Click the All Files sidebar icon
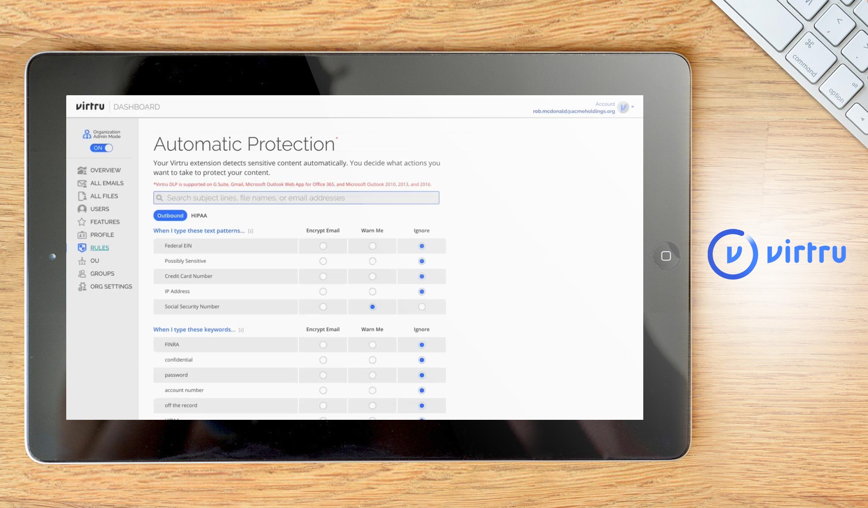The height and width of the screenshot is (508, 868). pos(82,196)
